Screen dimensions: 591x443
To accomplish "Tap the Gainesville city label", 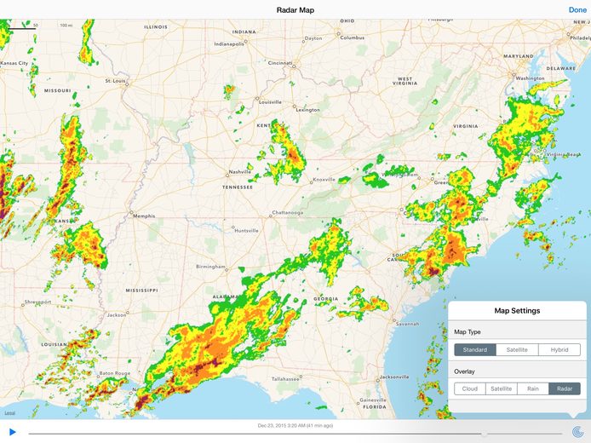I will [x=373, y=400].
